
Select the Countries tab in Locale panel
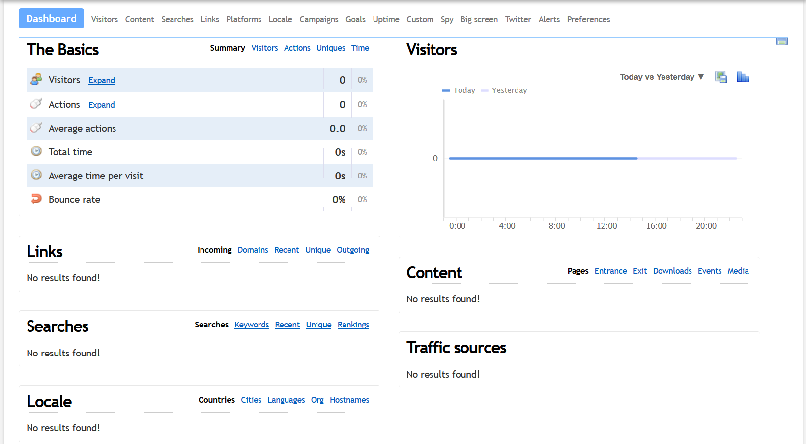[x=217, y=400]
